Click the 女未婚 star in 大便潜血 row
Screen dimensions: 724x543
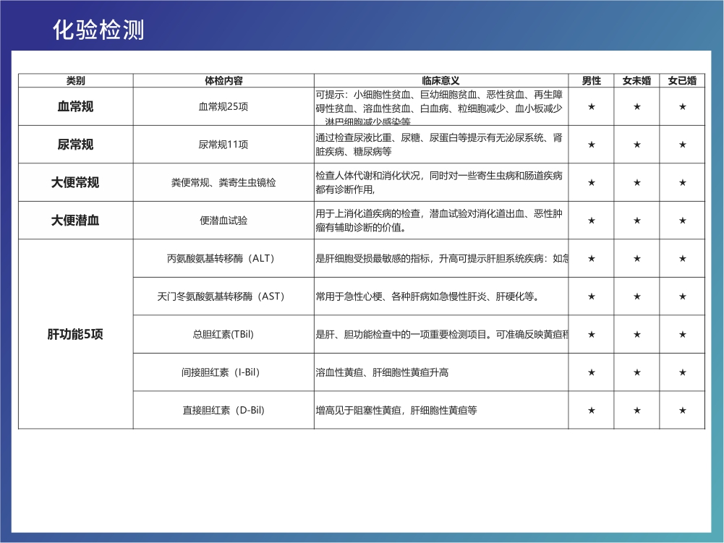(636, 221)
